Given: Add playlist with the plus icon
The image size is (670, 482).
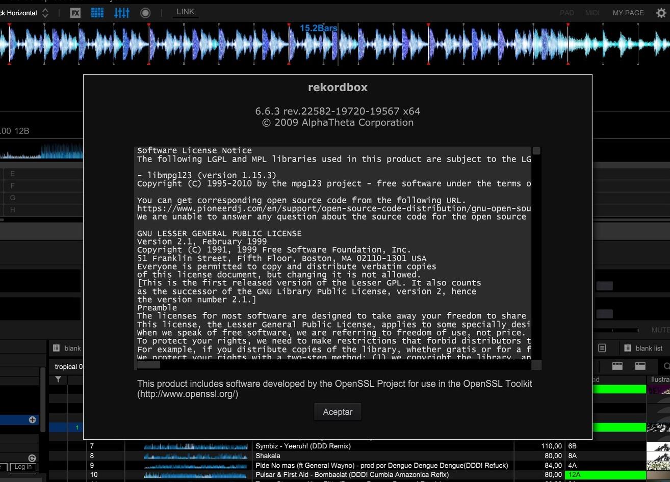Looking at the screenshot, I should tap(32, 420).
